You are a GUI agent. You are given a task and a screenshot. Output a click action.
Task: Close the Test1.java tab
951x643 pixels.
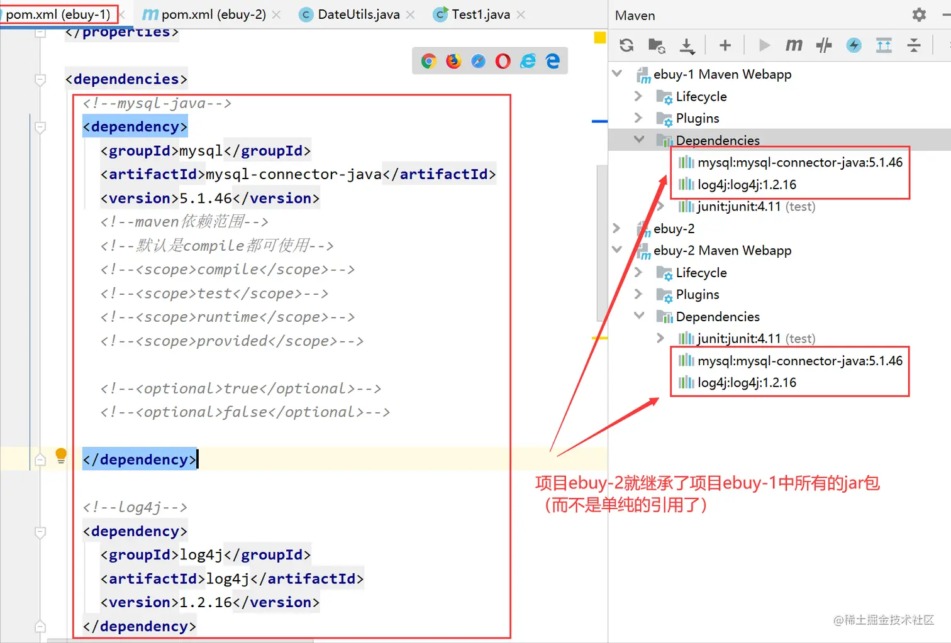pos(521,14)
